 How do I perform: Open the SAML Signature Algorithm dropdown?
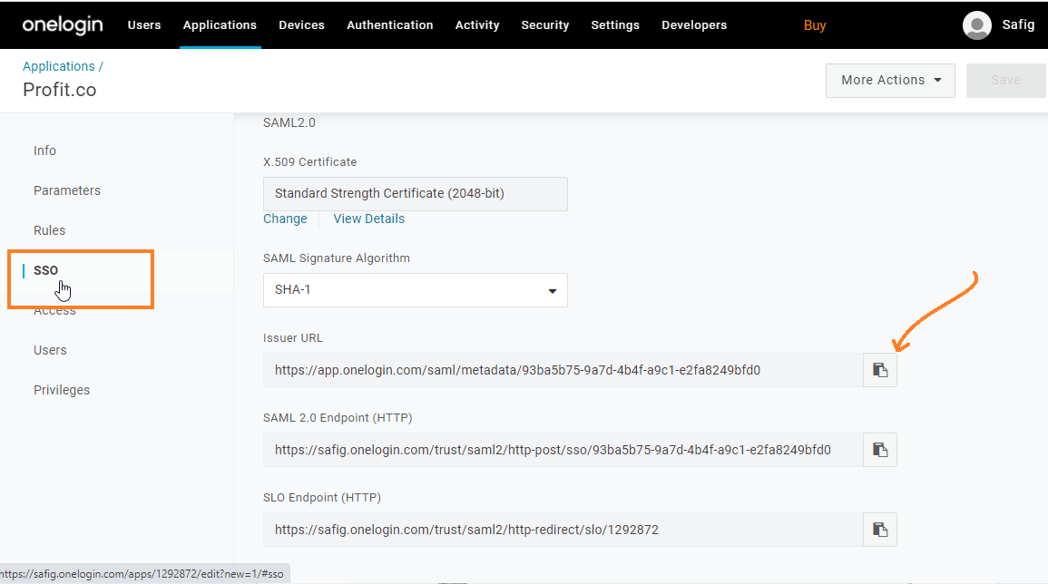(x=415, y=290)
